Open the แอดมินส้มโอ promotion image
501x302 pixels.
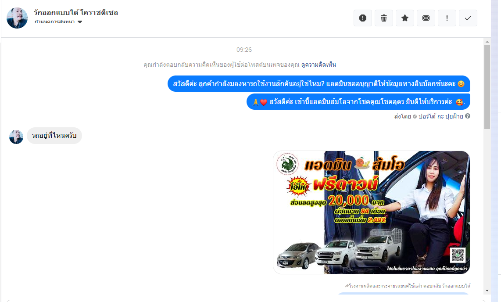click(x=371, y=212)
